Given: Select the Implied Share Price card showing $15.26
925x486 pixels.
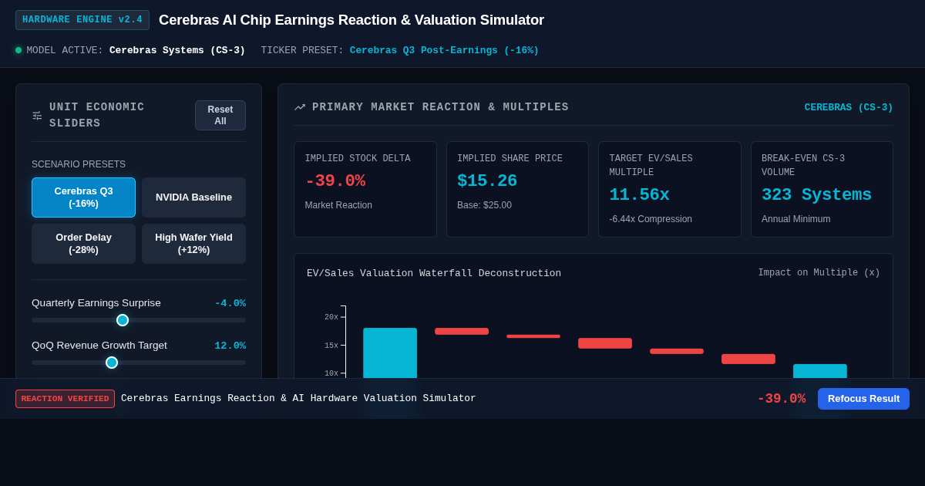Looking at the screenshot, I should [x=517, y=189].
